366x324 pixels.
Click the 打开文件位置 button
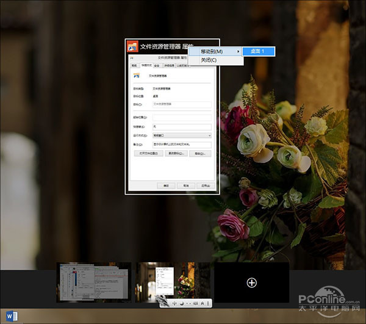(x=148, y=154)
